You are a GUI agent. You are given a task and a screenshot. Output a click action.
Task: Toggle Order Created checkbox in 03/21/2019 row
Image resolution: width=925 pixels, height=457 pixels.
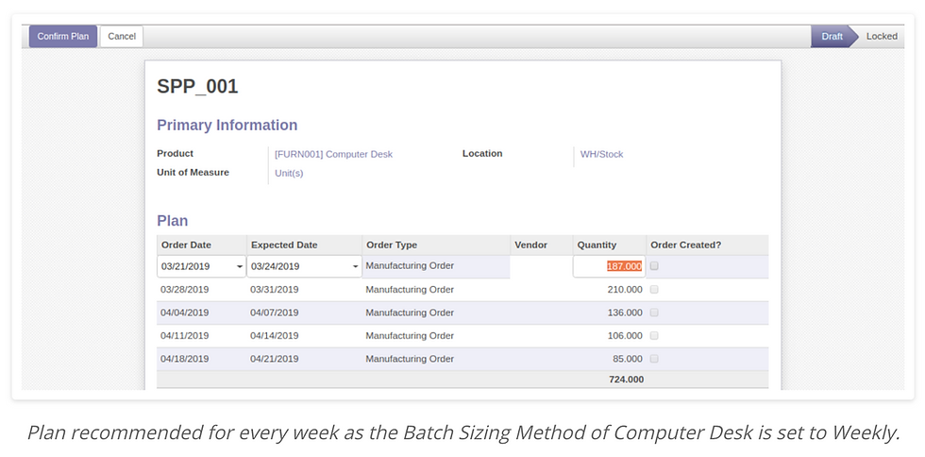click(x=654, y=266)
